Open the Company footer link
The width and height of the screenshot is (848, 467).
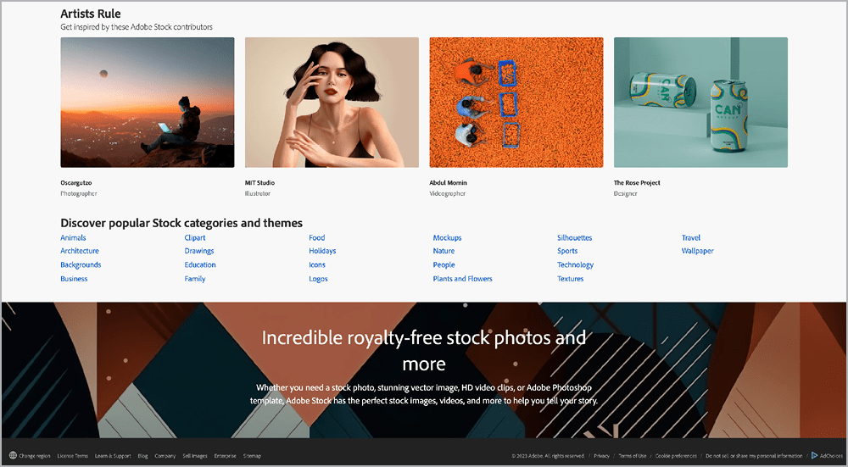(x=165, y=456)
